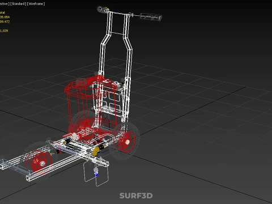
Task: Click the '1,039' viewport statistics value
Action: point(4,31)
